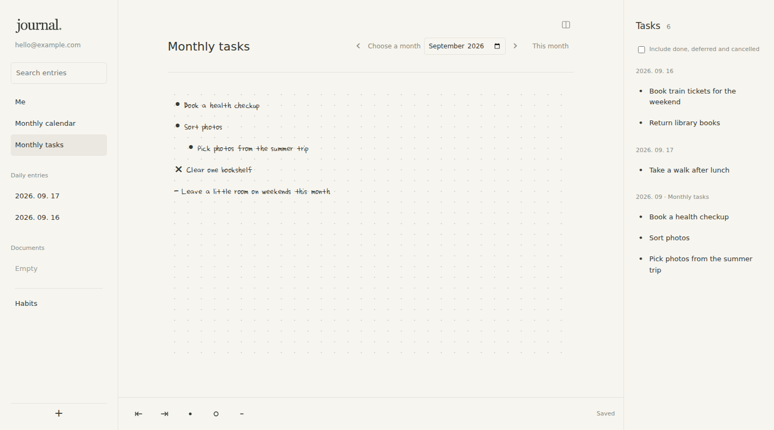Open Monthly calendar in sidebar

59,124
